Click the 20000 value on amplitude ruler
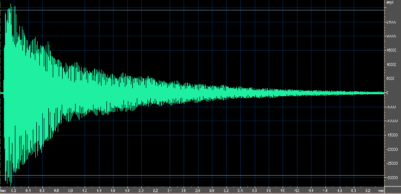The width and height of the screenshot is (401, 194). point(391,36)
